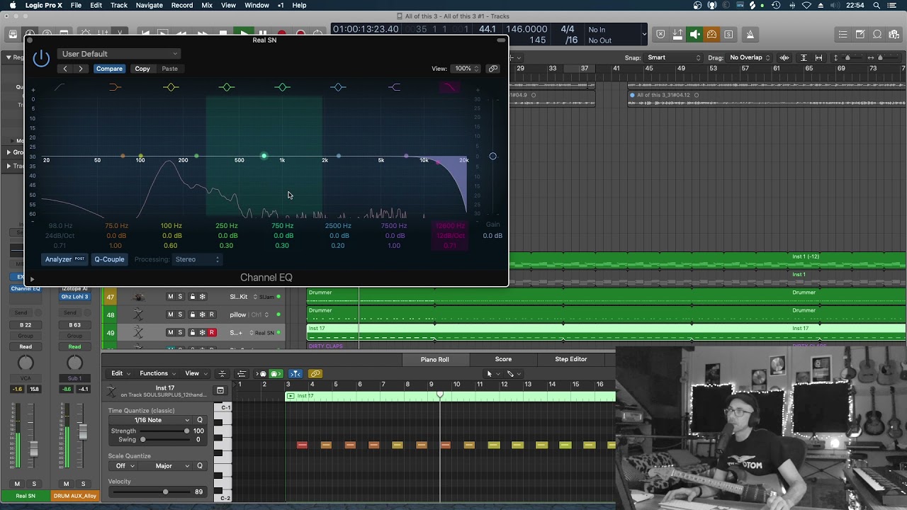The width and height of the screenshot is (907, 510).
Task: Toggle the metronome click icon
Action: click(x=750, y=34)
